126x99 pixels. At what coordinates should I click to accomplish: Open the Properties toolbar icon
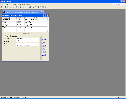[x=38, y=7]
